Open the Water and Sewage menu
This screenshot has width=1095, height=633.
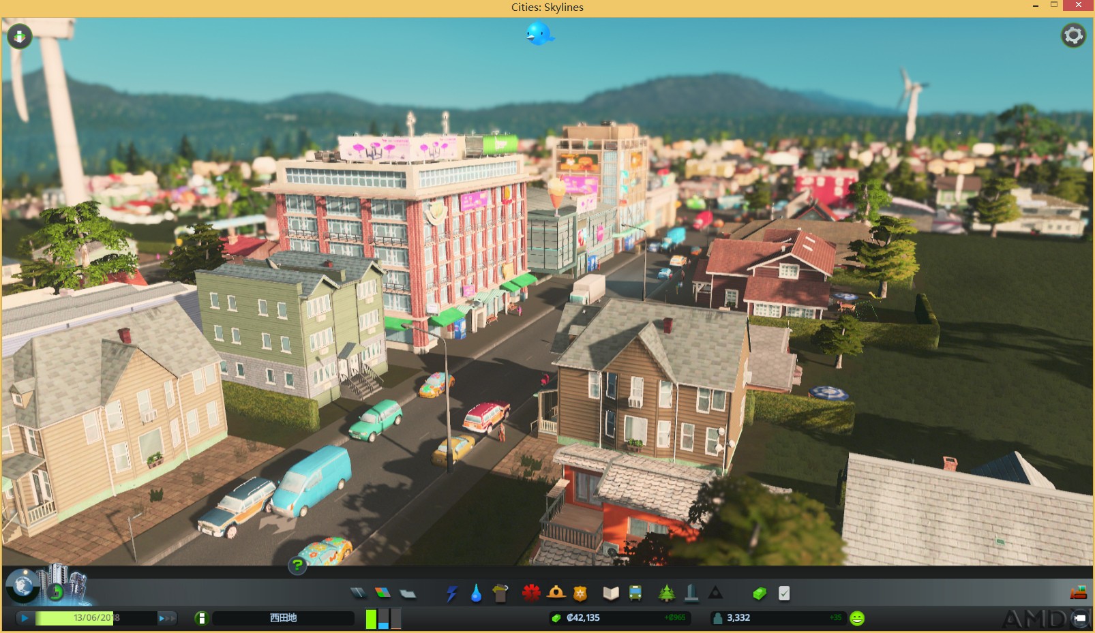[x=476, y=593]
